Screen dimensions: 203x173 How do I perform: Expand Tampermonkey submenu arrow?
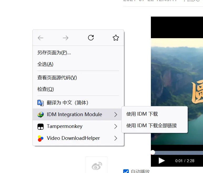click(116, 126)
